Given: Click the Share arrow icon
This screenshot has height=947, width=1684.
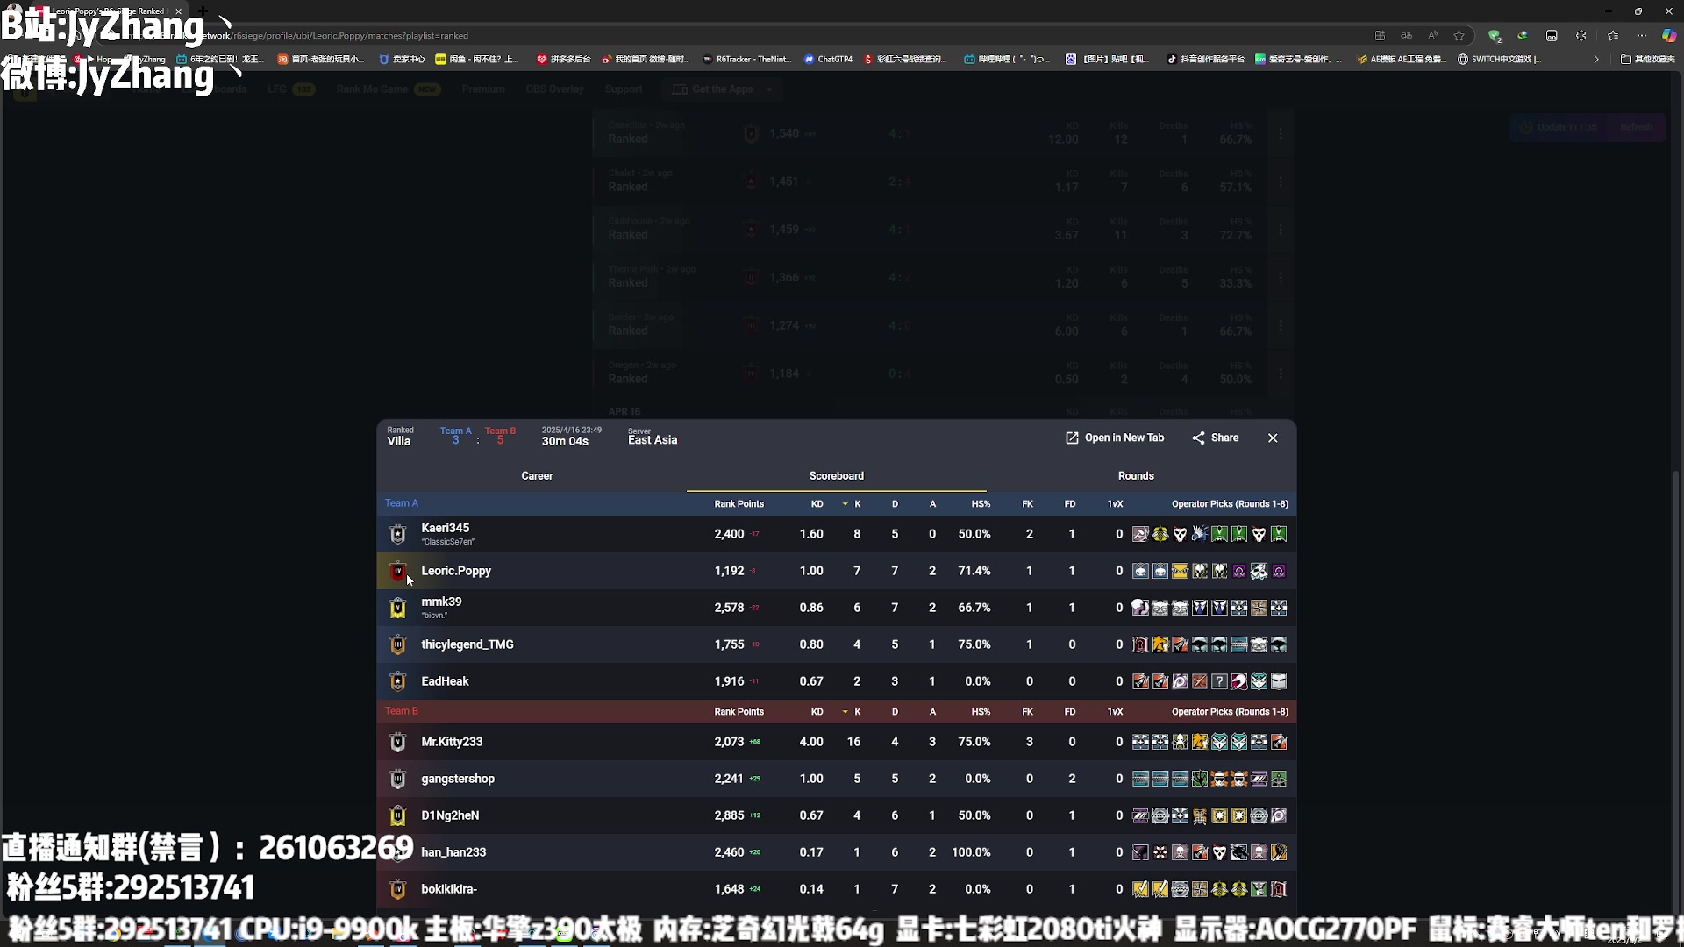Looking at the screenshot, I should (x=1198, y=438).
